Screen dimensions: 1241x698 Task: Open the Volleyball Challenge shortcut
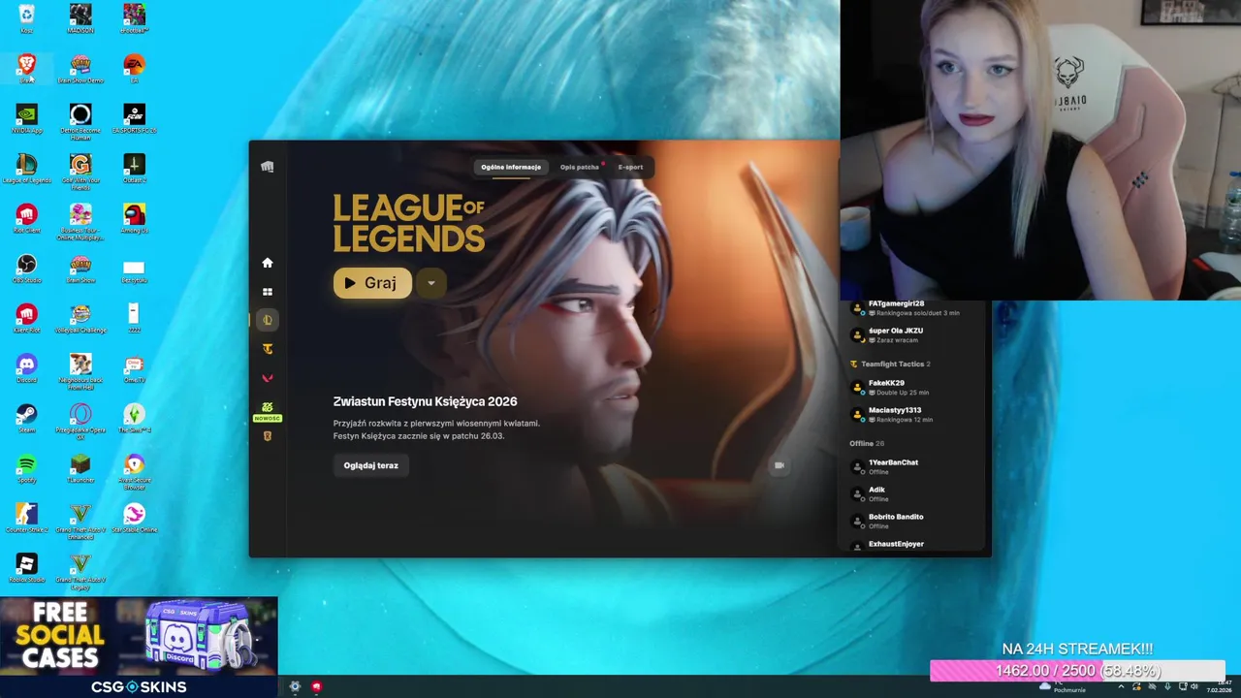80,318
